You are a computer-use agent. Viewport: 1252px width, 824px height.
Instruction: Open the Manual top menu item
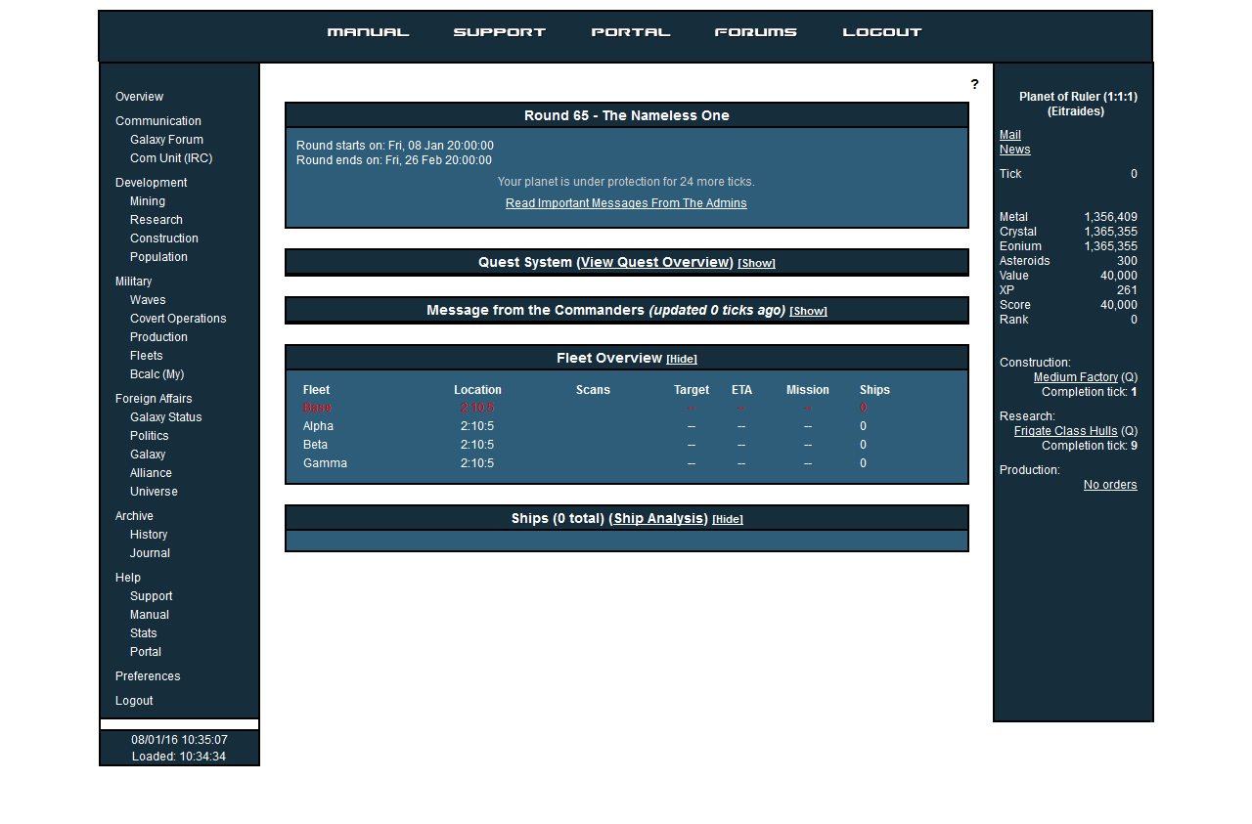(368, 32)
